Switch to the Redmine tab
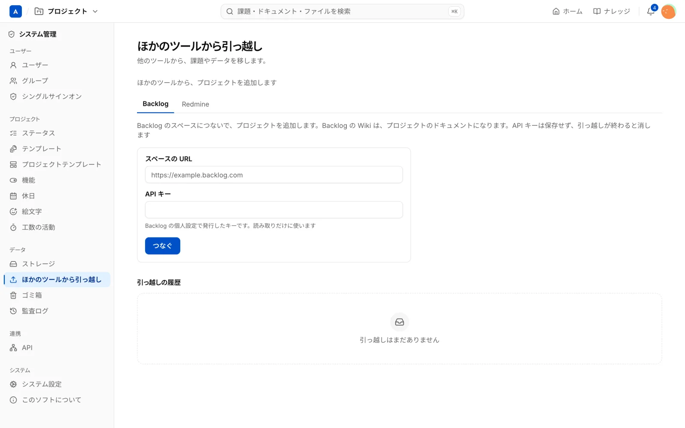Image resolution: width=685 pixels, height=428 pixels. [196, 104]
